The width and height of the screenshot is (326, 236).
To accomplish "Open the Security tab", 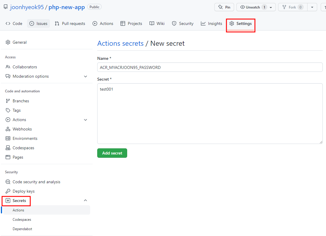I will 183,23.
